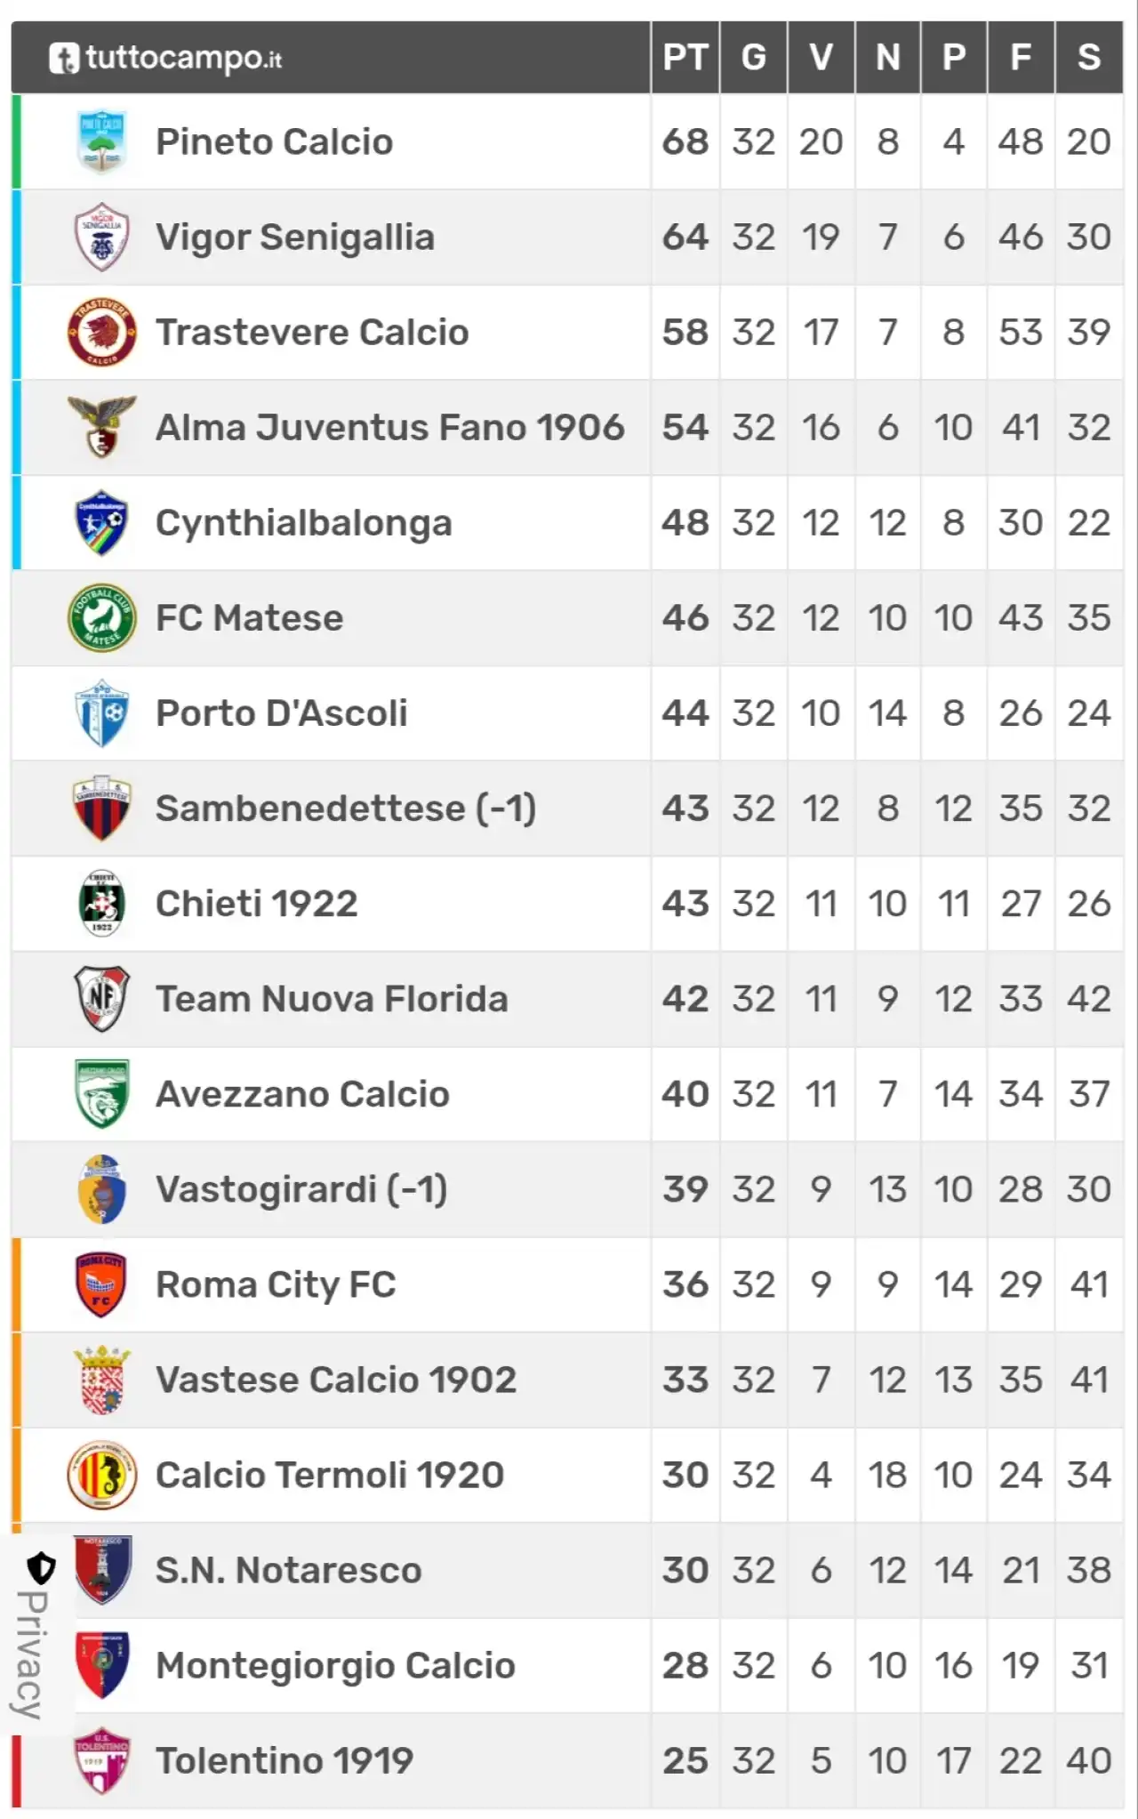Click the F column header
Image resolution: width=1138 pixels, height=1819 pixels.
pyautogui.click(x=1021, y=57)
